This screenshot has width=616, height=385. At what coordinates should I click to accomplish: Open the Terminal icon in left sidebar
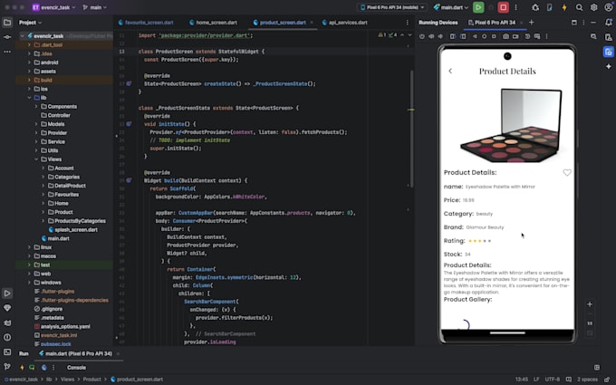[7, 352]
